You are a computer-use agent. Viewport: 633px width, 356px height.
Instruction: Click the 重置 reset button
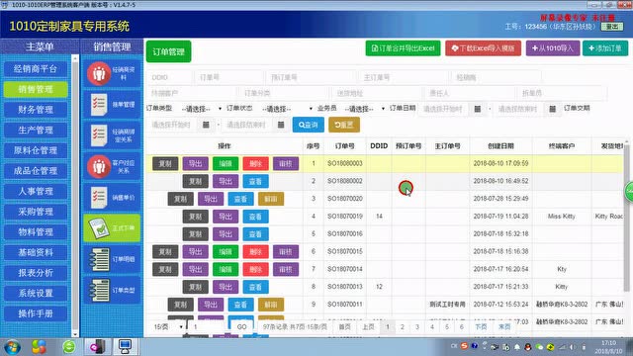point(344,125)
